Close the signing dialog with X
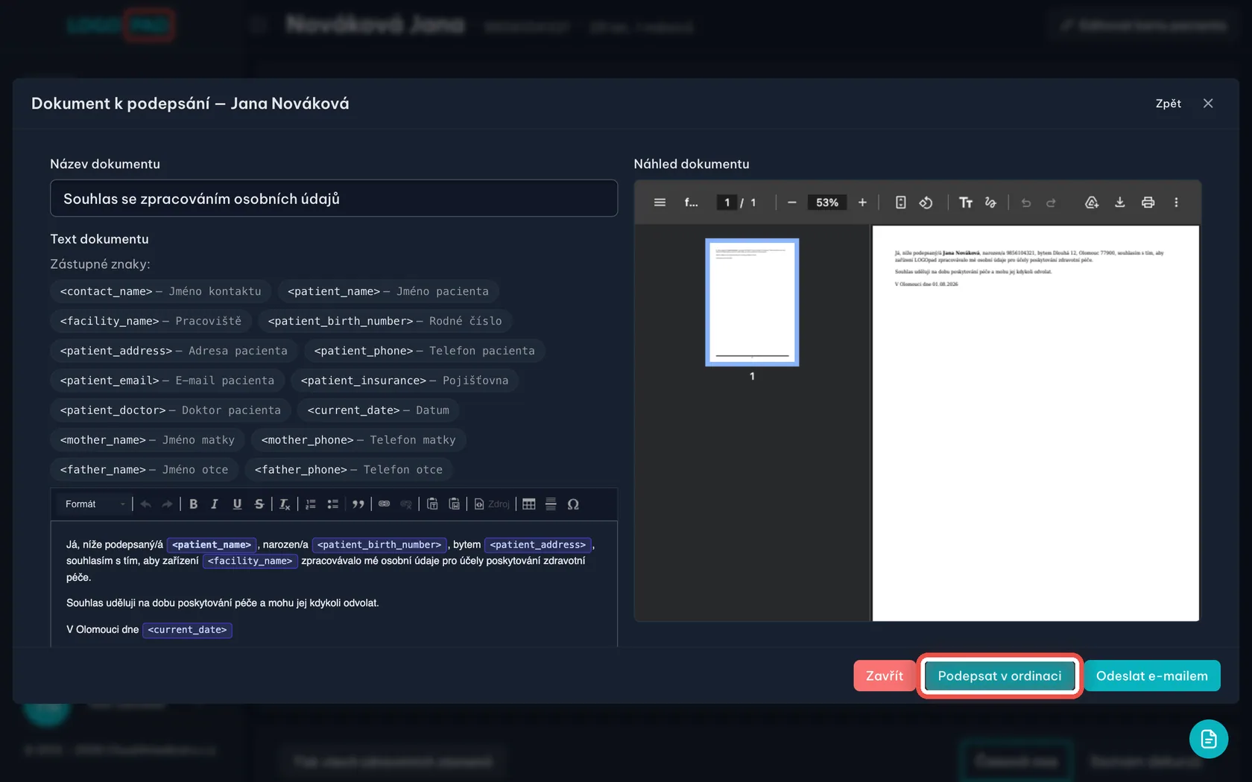This screenshot has width=1252, height=782. (x=1208, y=104)
